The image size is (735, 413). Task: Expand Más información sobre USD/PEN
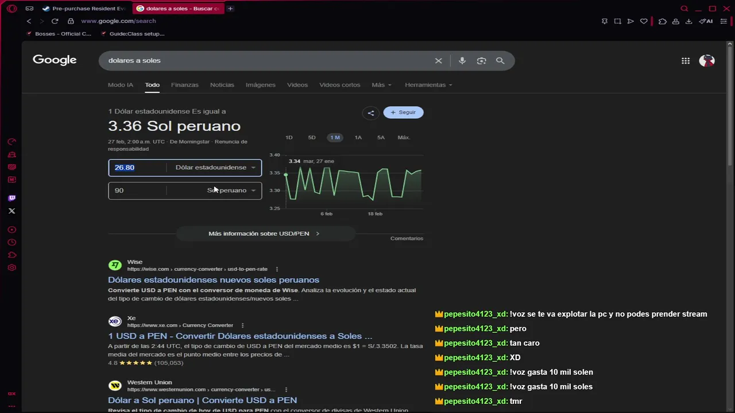[x=265, y=233]
